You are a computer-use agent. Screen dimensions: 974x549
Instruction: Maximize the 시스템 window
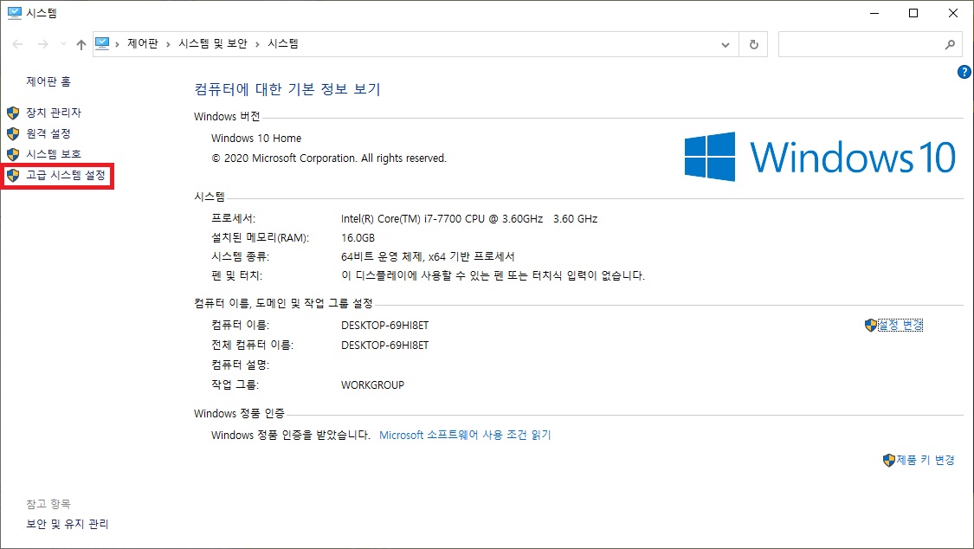tap(913, 13)
